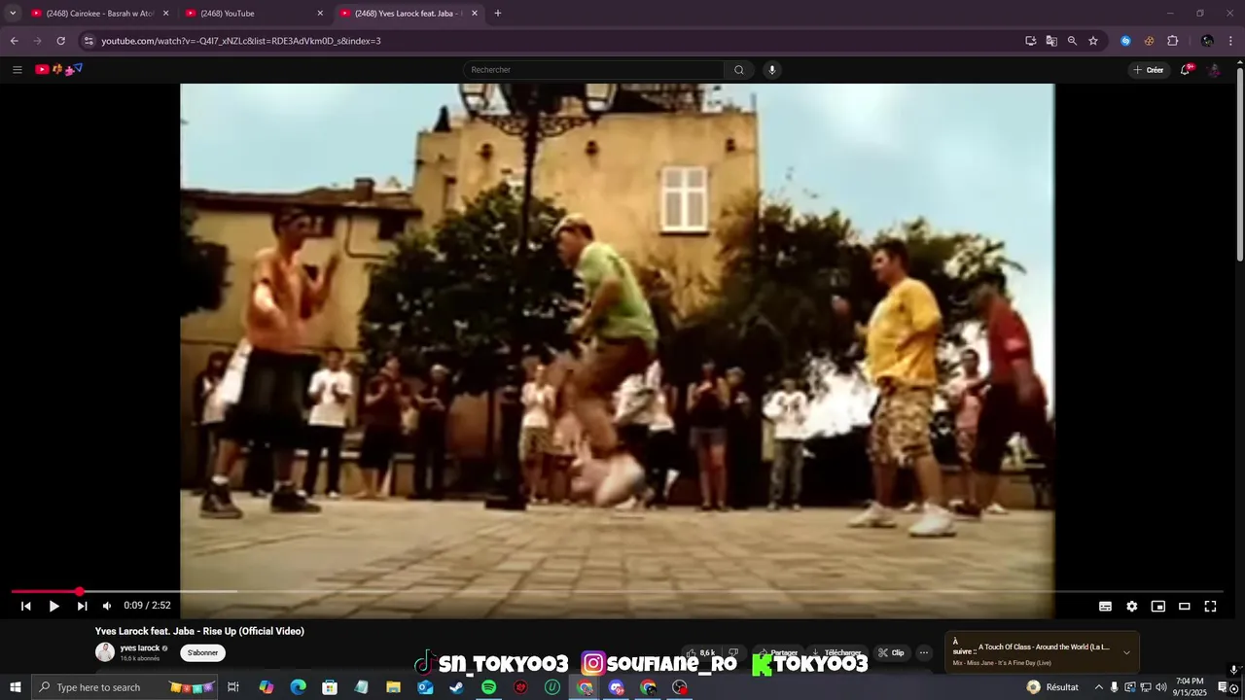Dislike the video
This screenshot has height=700, width=1245.
pos(734,653)
